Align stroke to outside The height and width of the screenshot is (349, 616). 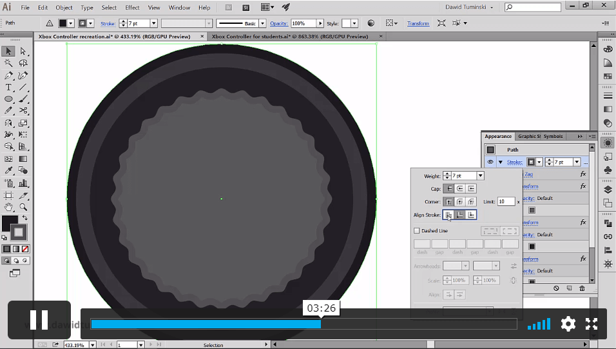click(x=471, y=215)
